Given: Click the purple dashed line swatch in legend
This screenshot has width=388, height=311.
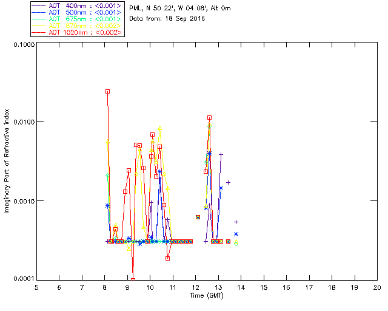Looking at the screenshot, I should (39, 5).
